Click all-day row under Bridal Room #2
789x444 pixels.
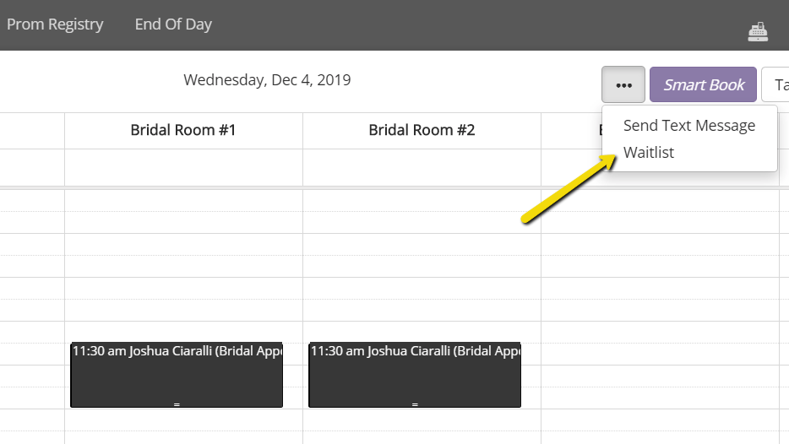(422, 167)
